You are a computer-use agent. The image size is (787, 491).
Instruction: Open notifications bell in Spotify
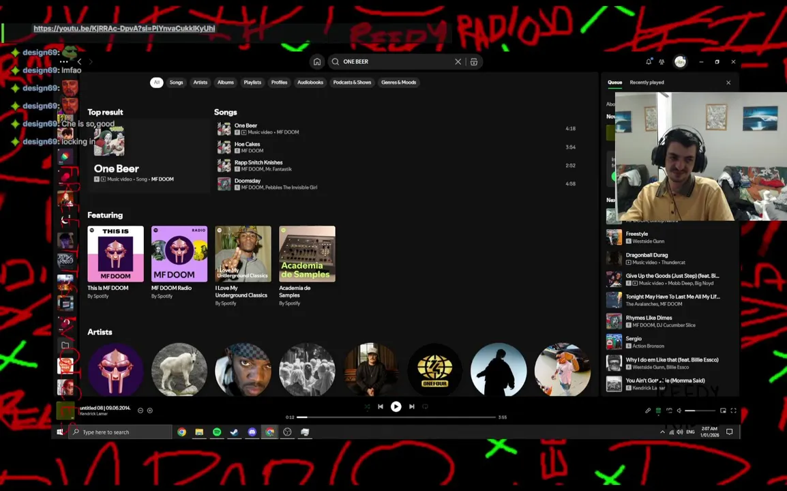[649, 62]
